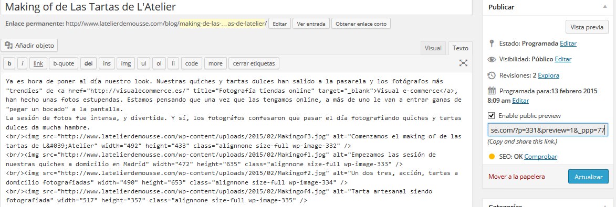Click the li quicktag button

coord(173,63)
